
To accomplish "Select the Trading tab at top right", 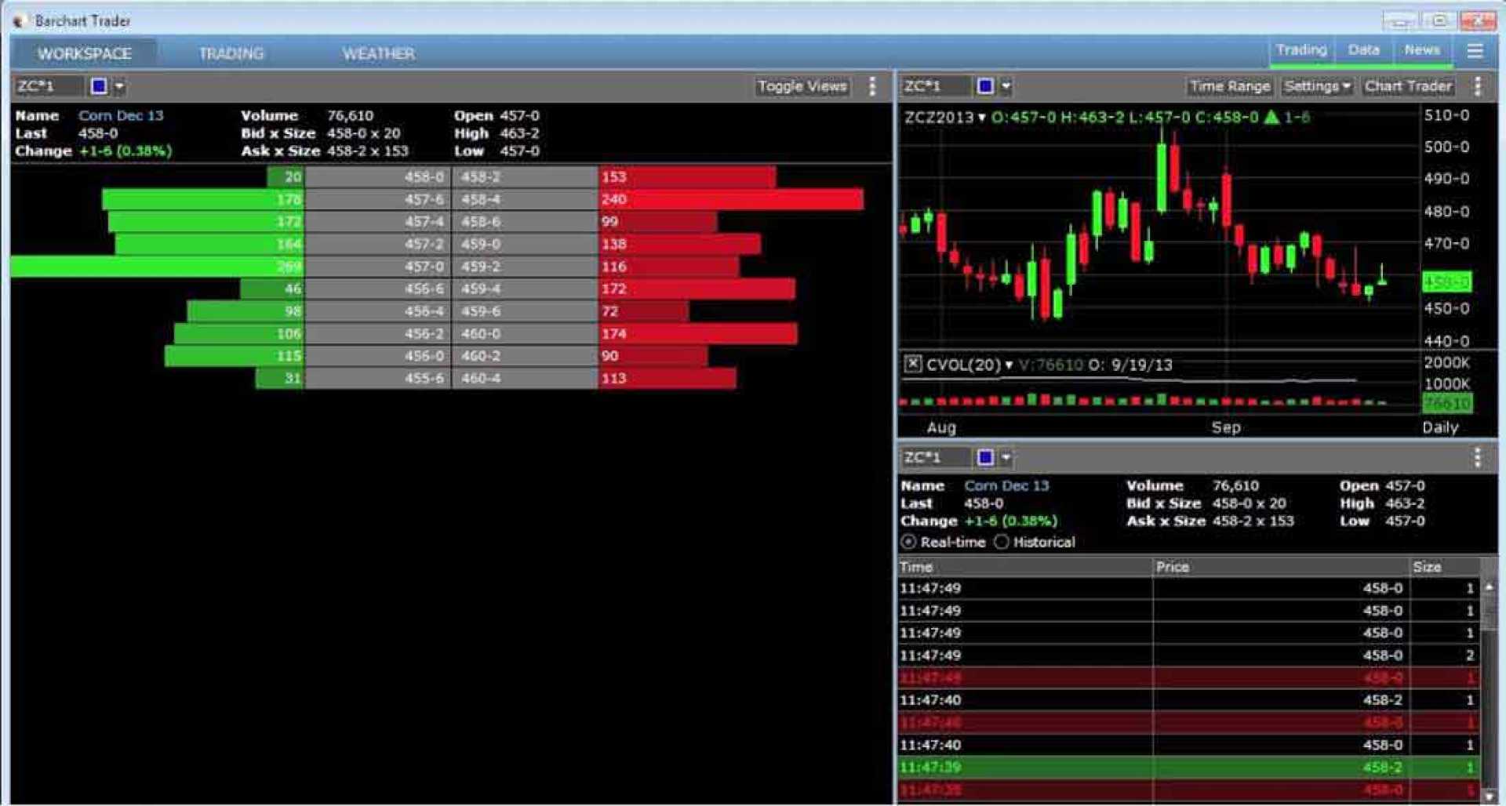I will click(x=1301, y=50).
